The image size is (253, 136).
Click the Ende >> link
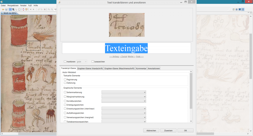140,57
